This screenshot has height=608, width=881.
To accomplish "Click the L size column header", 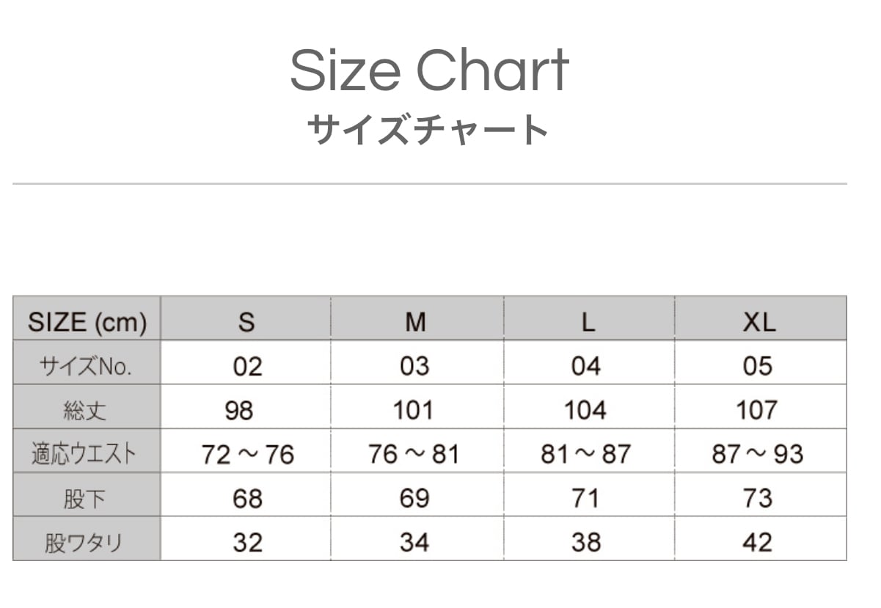I will (x=588, y=321).
